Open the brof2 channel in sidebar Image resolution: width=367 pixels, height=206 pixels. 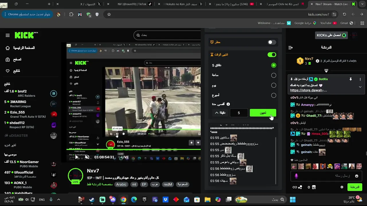tap(31, 93)
